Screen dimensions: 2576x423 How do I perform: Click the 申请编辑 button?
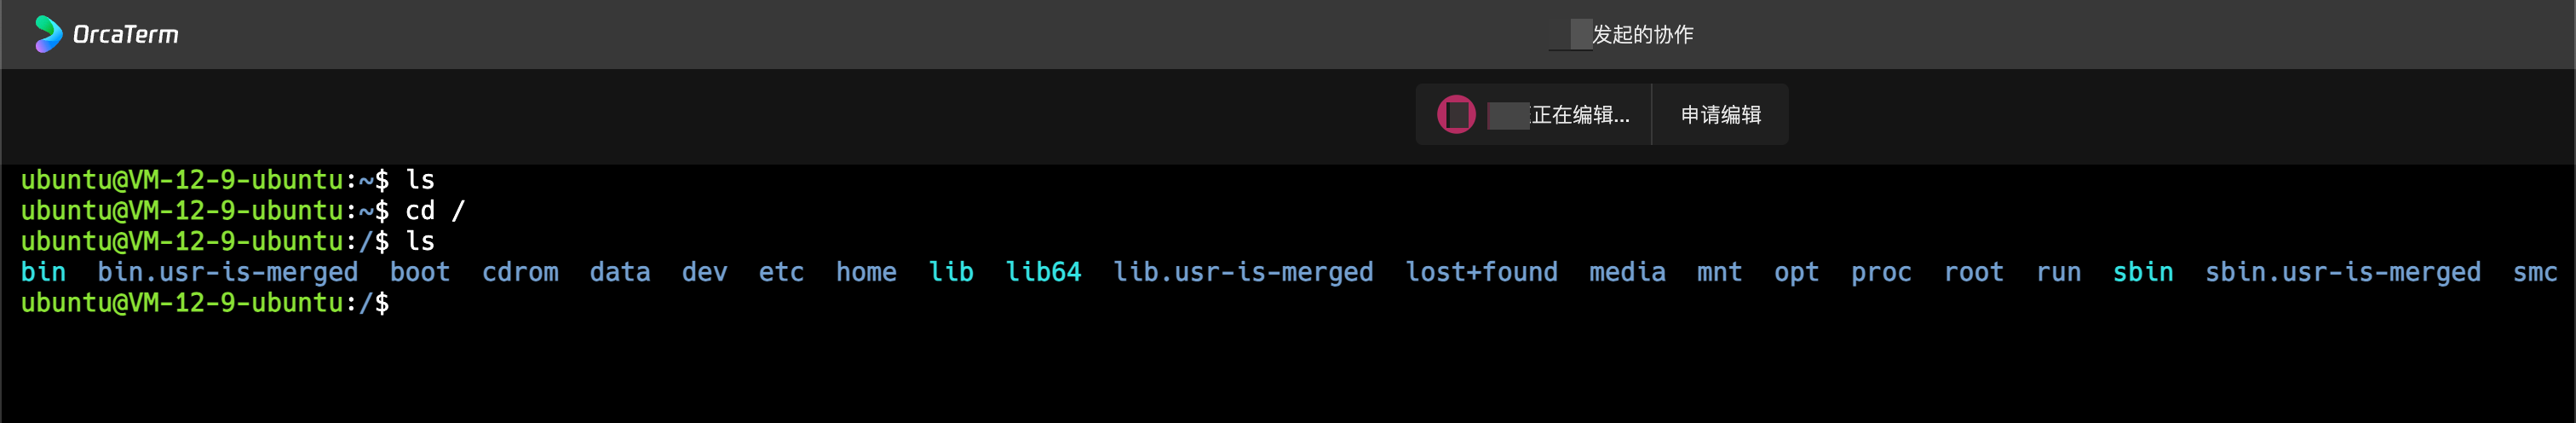(x=1720, y=115)
